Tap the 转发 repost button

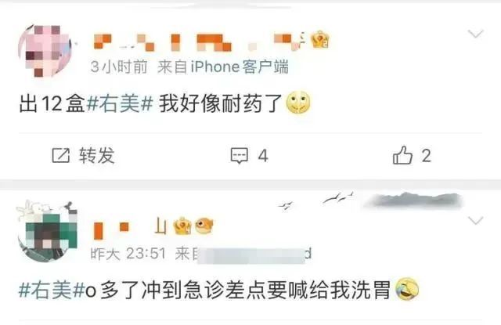point(84,156)
